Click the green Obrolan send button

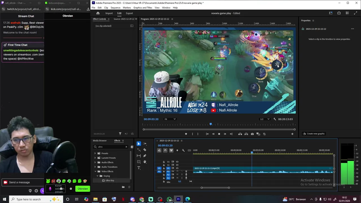coord(83,189)
